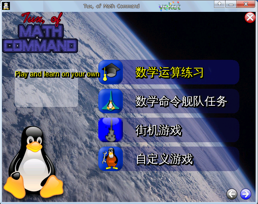
Task: Click the Tux mechanic with wrench icon
Action: click(111, 159)
